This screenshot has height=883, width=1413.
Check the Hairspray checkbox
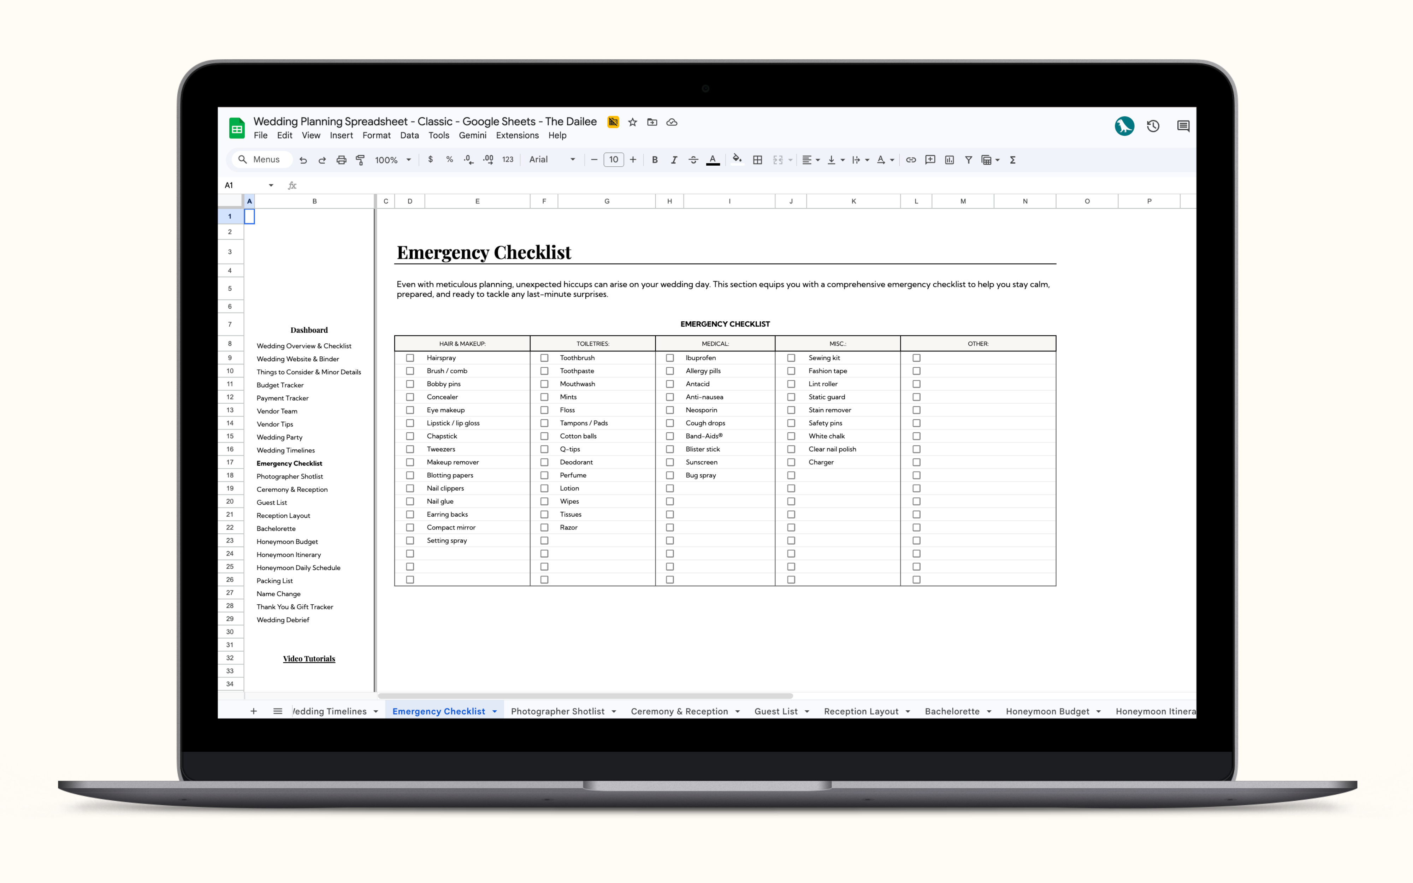410,358
